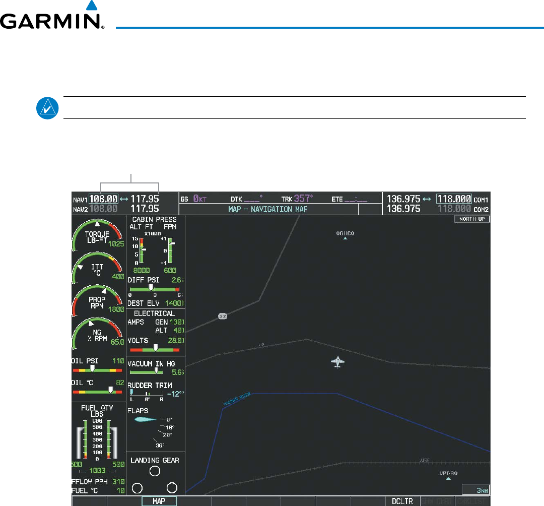Click the RUDDER TRIM indicator scale
The width and height of the screenshot is (544, 506).
[x=147, y=393]
